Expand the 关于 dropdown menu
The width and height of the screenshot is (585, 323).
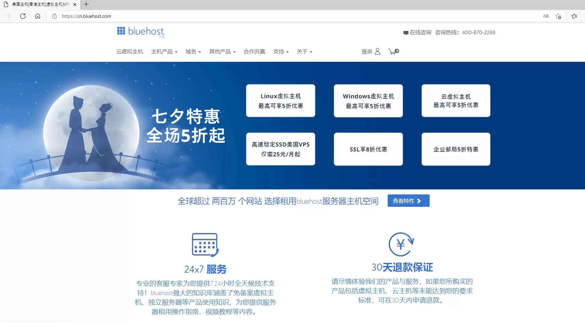click(304, 52)
